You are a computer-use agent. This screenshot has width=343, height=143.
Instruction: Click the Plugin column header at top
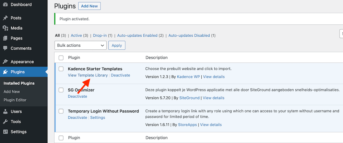pyautogui.click(x=74, y=58)
